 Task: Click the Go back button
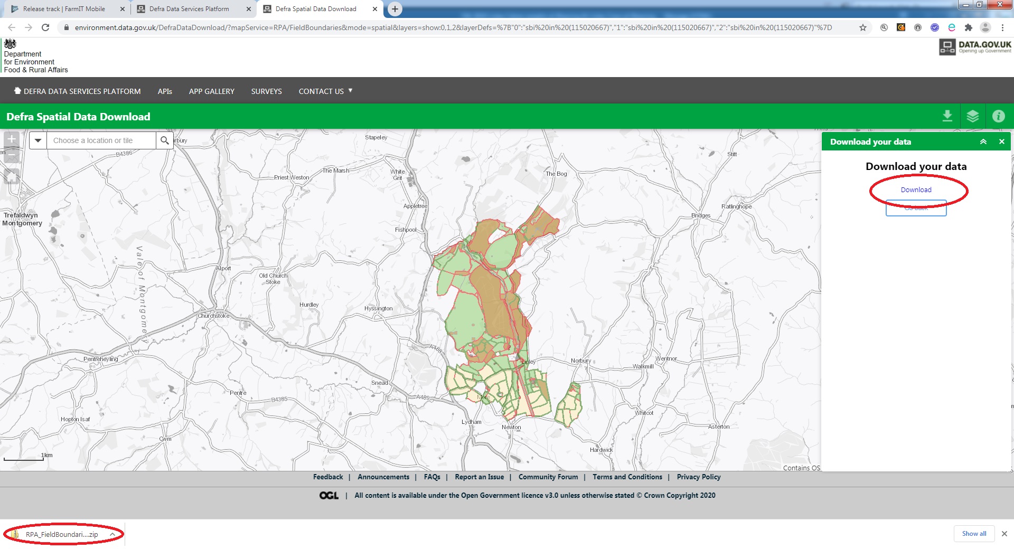click(916, 209)
